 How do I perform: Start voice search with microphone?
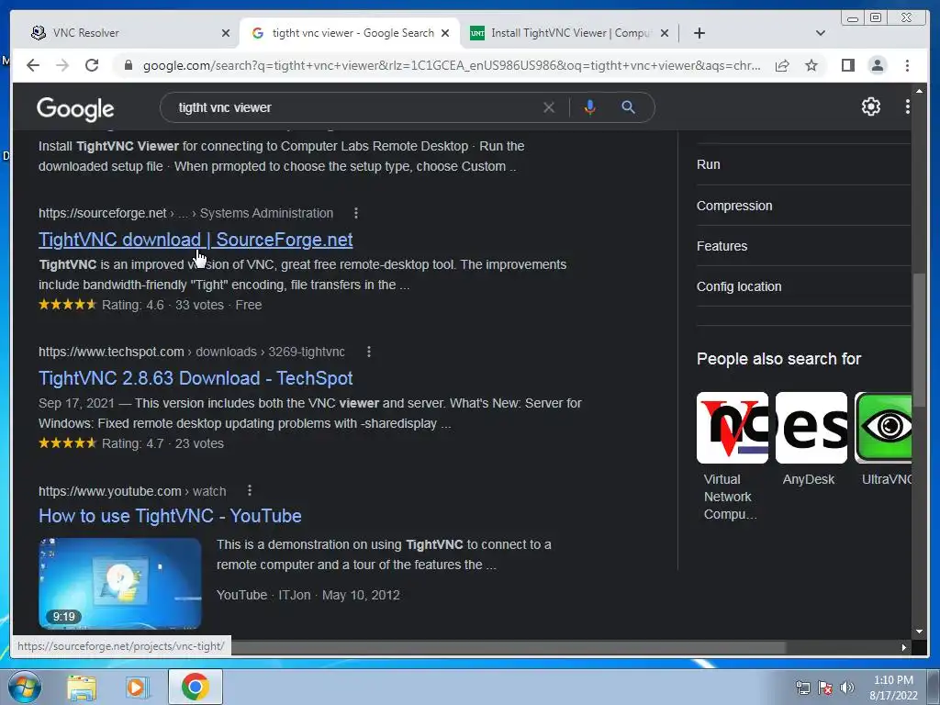coord(590,108)
